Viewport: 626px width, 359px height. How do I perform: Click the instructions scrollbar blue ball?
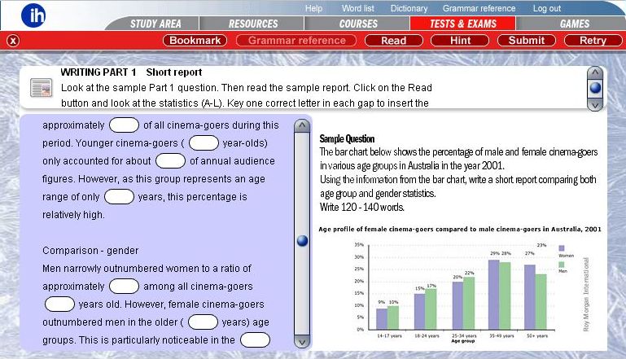595,87
